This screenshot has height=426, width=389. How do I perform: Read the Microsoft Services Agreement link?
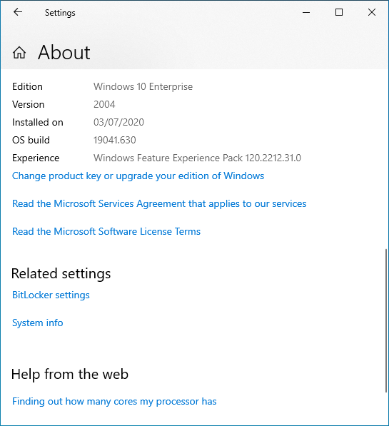(159, 204)
